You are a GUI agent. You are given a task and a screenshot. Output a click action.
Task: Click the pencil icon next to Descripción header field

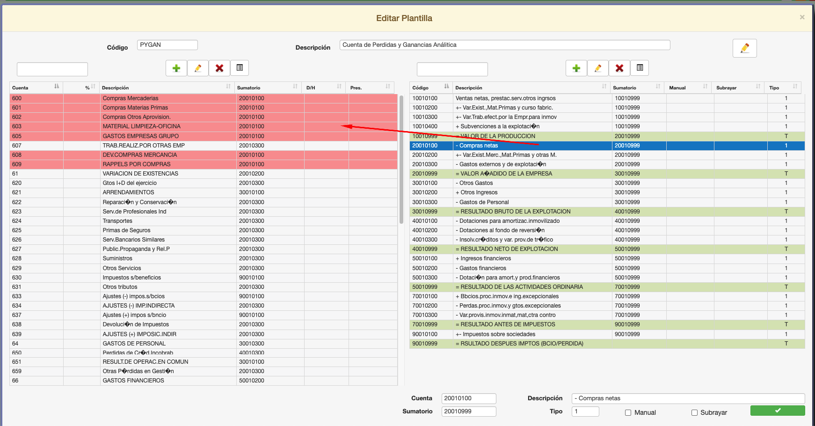744,48
